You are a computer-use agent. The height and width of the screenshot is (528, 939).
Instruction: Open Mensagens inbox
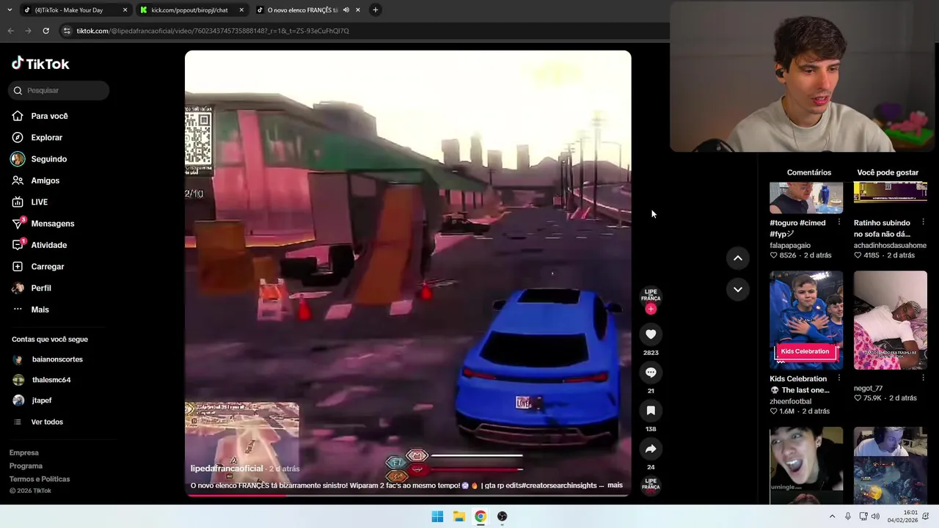[x=52, y=224]
